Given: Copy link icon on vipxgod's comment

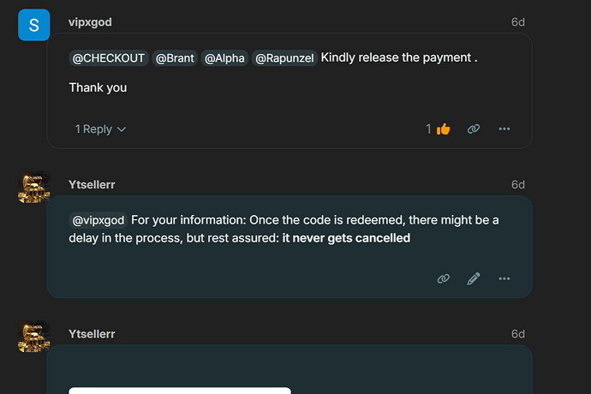Looking at the screenshot, I should (x=474, y=129).
